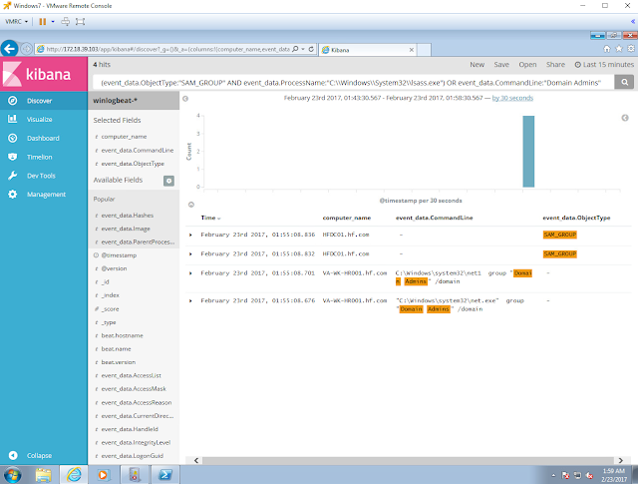Screen dimensions: 638x484
Task: Click Share in the Discover top menu
Action: [x=555, y=65]
